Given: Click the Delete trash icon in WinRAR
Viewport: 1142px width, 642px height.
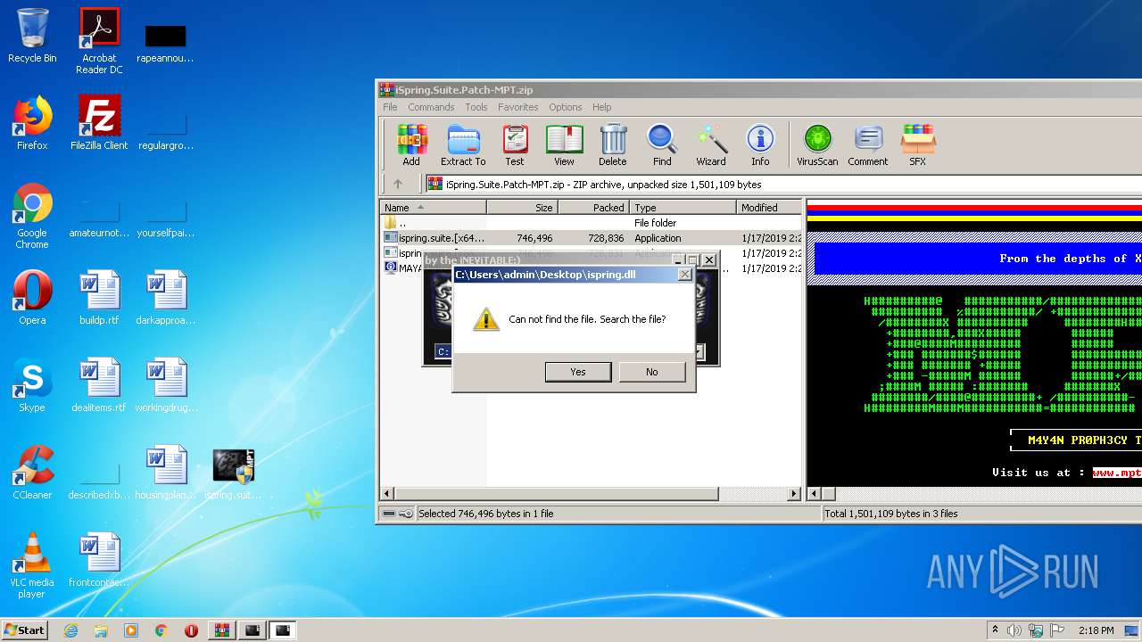Looking at the screenshot, I should [x=613, y=144].
